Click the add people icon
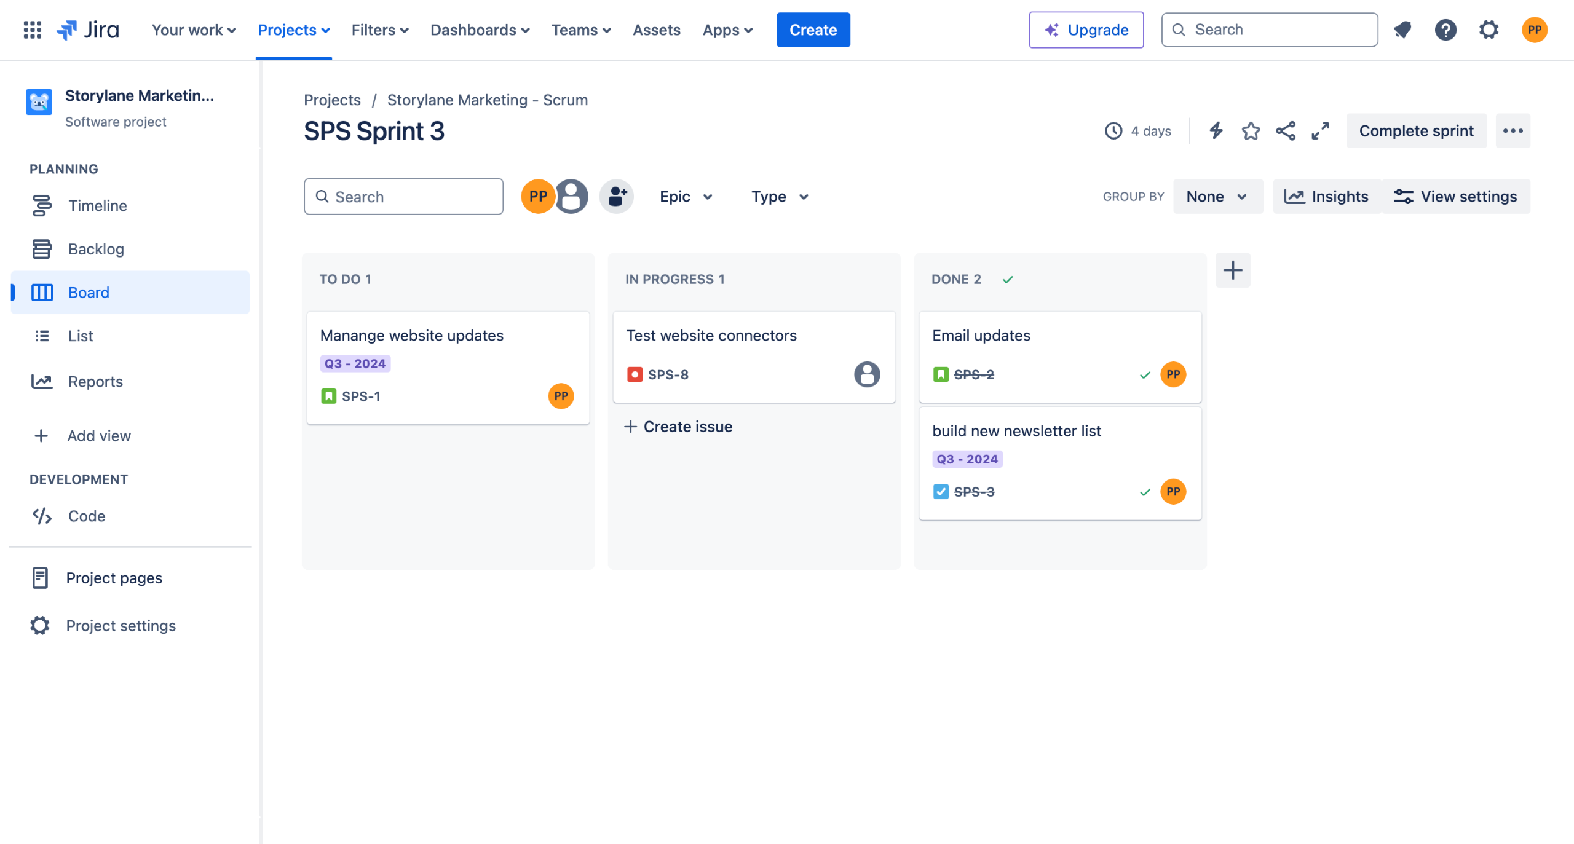Screen dimensions: 1574x844 (616, 197)
